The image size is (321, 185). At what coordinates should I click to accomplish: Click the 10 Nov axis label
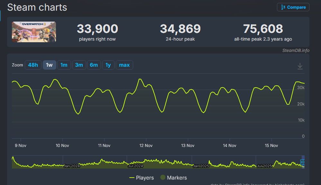pyautogui.click(x=62, y=145)
